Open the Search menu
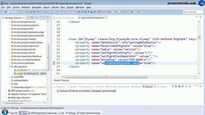Viewport: 205px width, 115px height. tap(46, 7)
